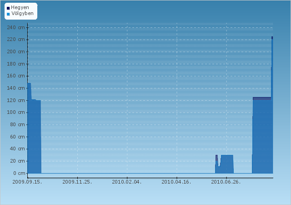Click the 100 cm axis label
Viewport: 291px width, 205px height.
(x=16, y=113)
